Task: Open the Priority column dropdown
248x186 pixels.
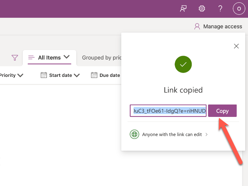Action: pyautogui.click(x=20, y=75)
